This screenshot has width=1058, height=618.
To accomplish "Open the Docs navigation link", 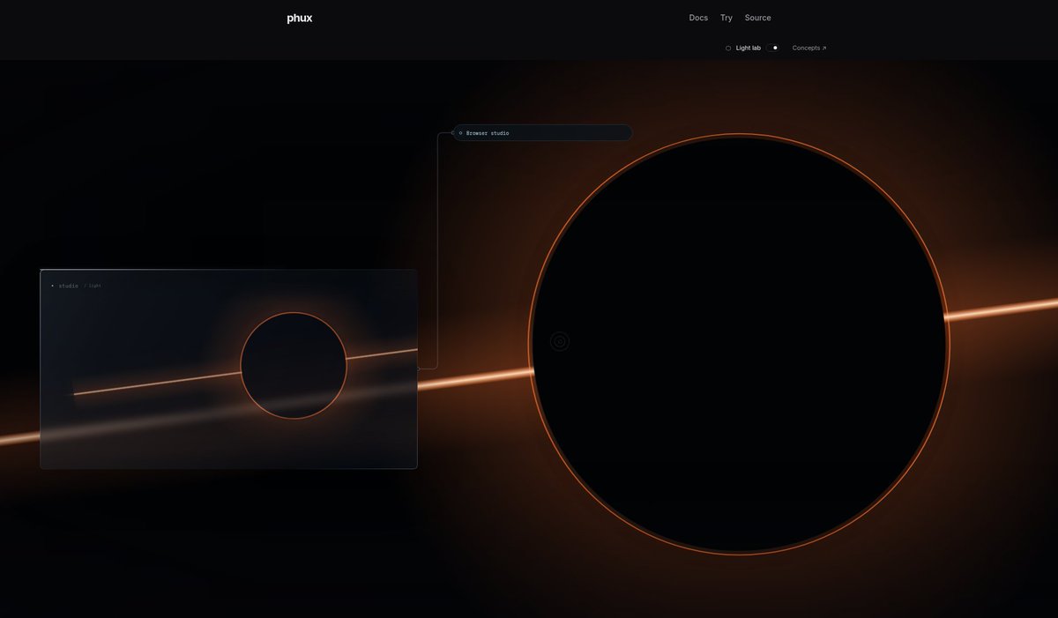I will pos(698,18).
